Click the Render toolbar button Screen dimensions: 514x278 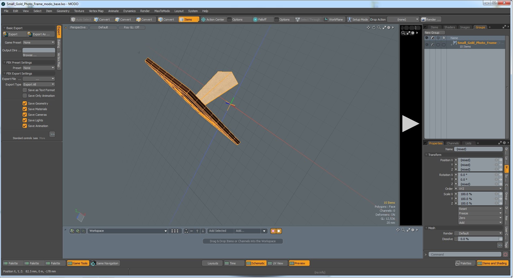tap(431, 20)
